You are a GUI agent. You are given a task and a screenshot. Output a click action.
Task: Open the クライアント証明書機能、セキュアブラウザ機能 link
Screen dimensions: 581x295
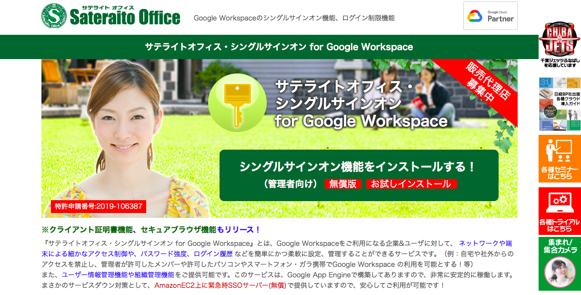[x=133, y=230]
